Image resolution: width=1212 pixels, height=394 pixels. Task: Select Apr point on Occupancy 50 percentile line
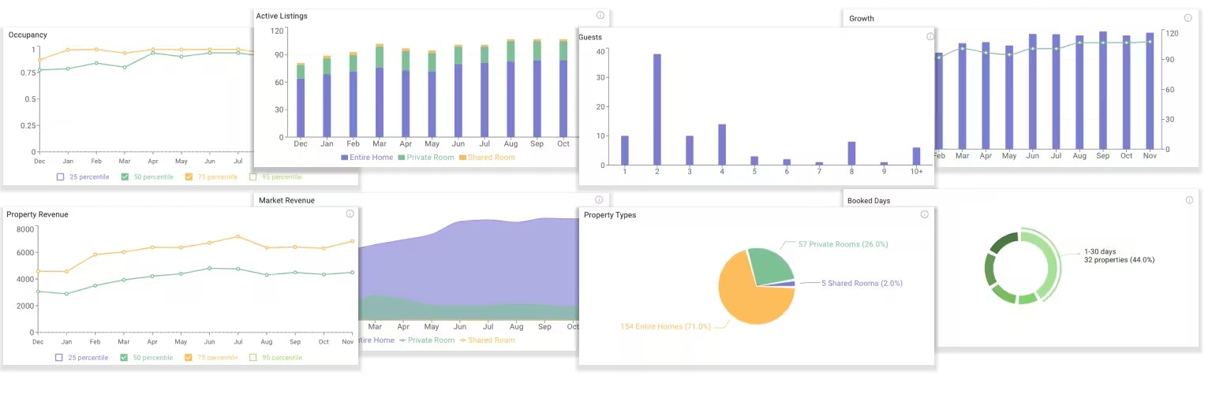[x=153, y=53]
